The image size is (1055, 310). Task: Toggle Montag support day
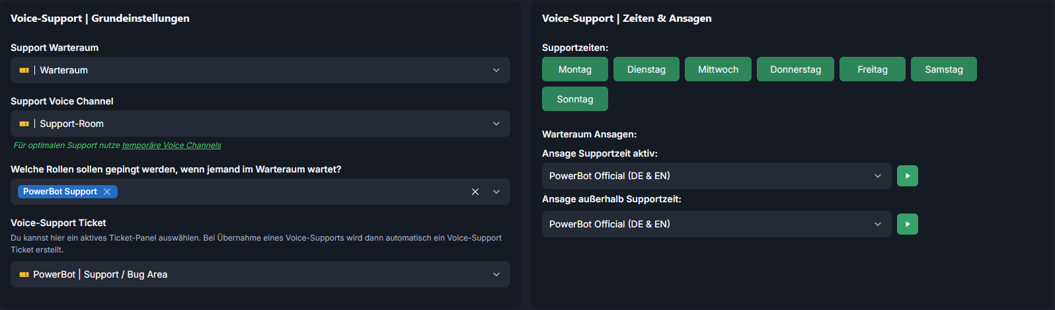point(574,69)
